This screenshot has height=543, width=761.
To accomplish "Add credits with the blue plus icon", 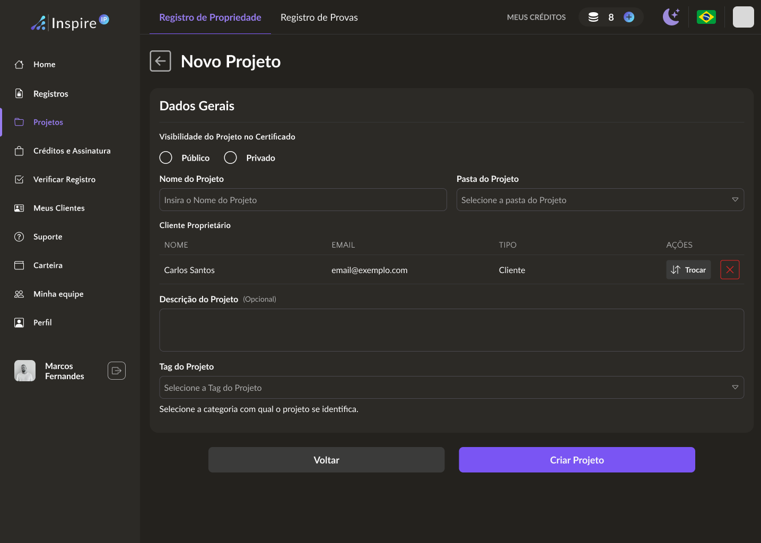I will click(629, 17).
